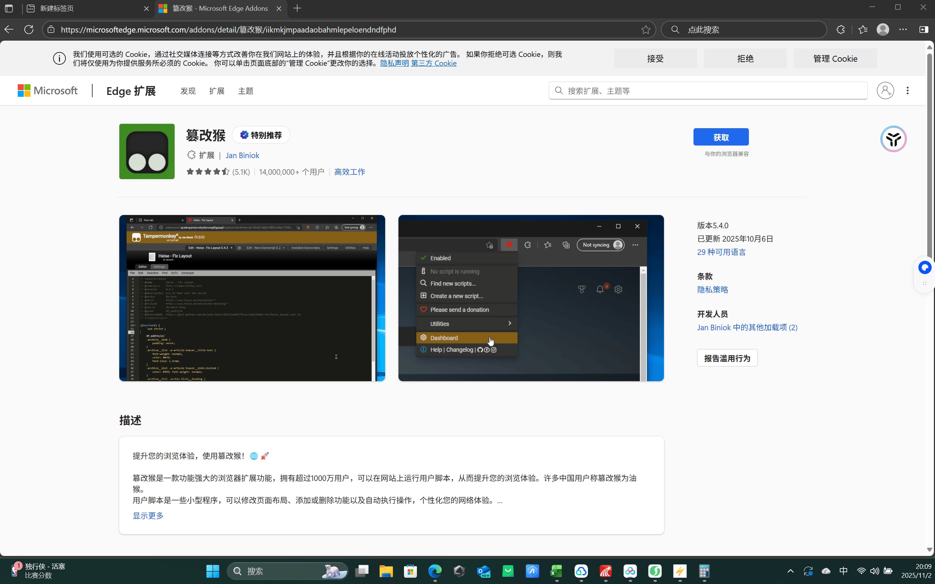Open the Favorites list toolbar icon
The width and height of the screenshot is (935, 584).
(x=863, y=30)
